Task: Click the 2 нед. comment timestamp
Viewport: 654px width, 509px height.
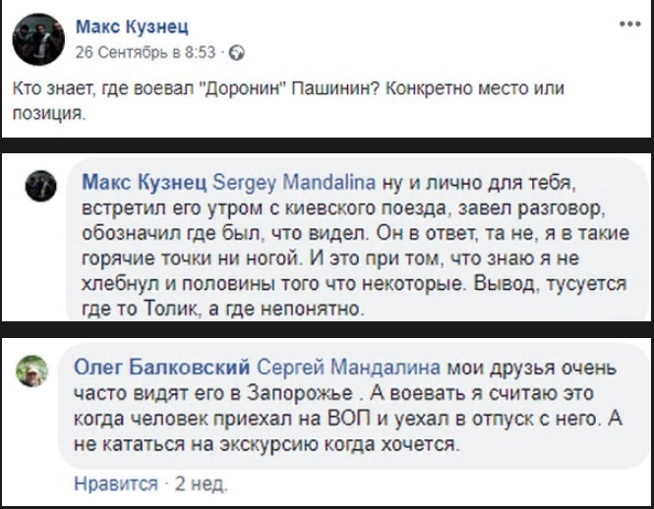Action: pos(201,484)
